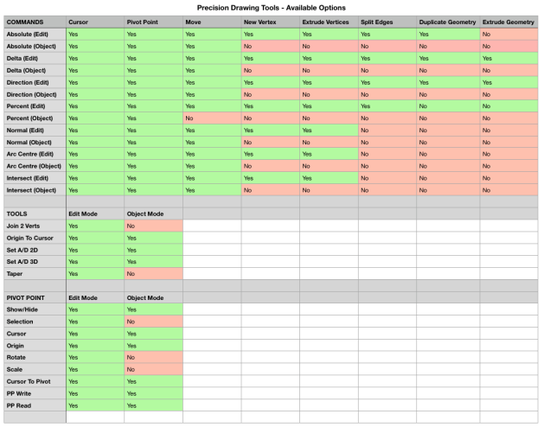This screenshot has width=544, height=427.
Task: Click the "Duplicate Geometry" column header
Action: point(447,21)
